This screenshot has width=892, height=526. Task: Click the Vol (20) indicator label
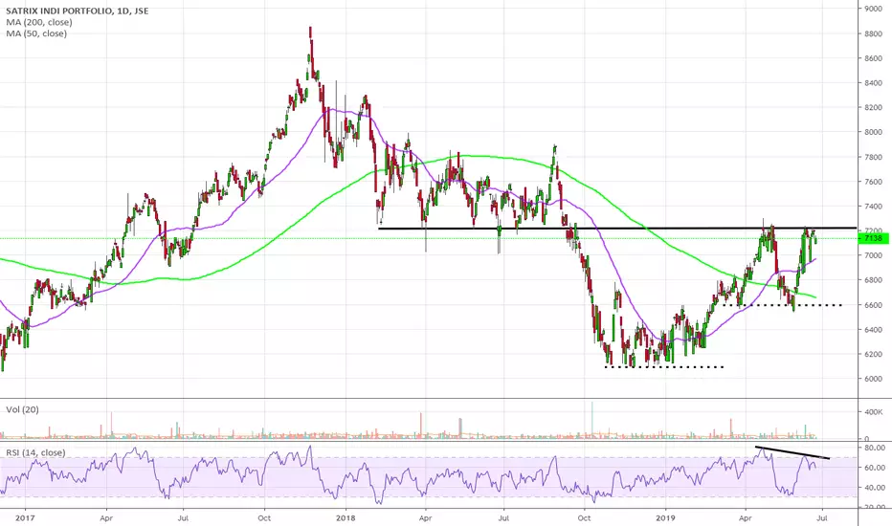click(x=22, y=409)
